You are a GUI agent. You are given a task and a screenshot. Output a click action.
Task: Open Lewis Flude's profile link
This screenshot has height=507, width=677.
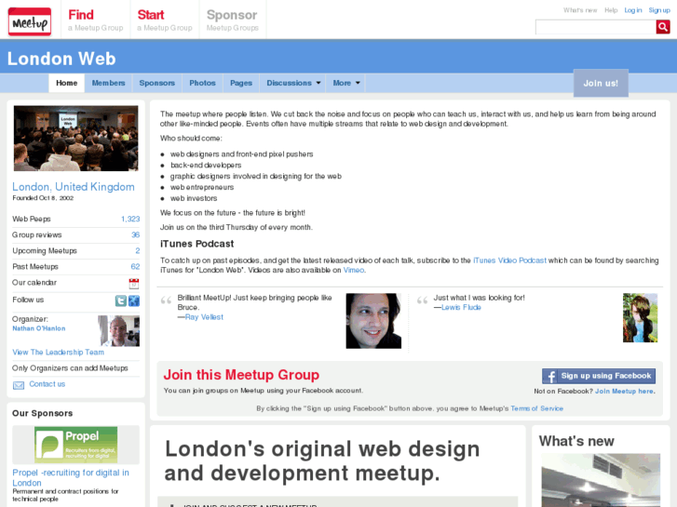pos(461,307)
